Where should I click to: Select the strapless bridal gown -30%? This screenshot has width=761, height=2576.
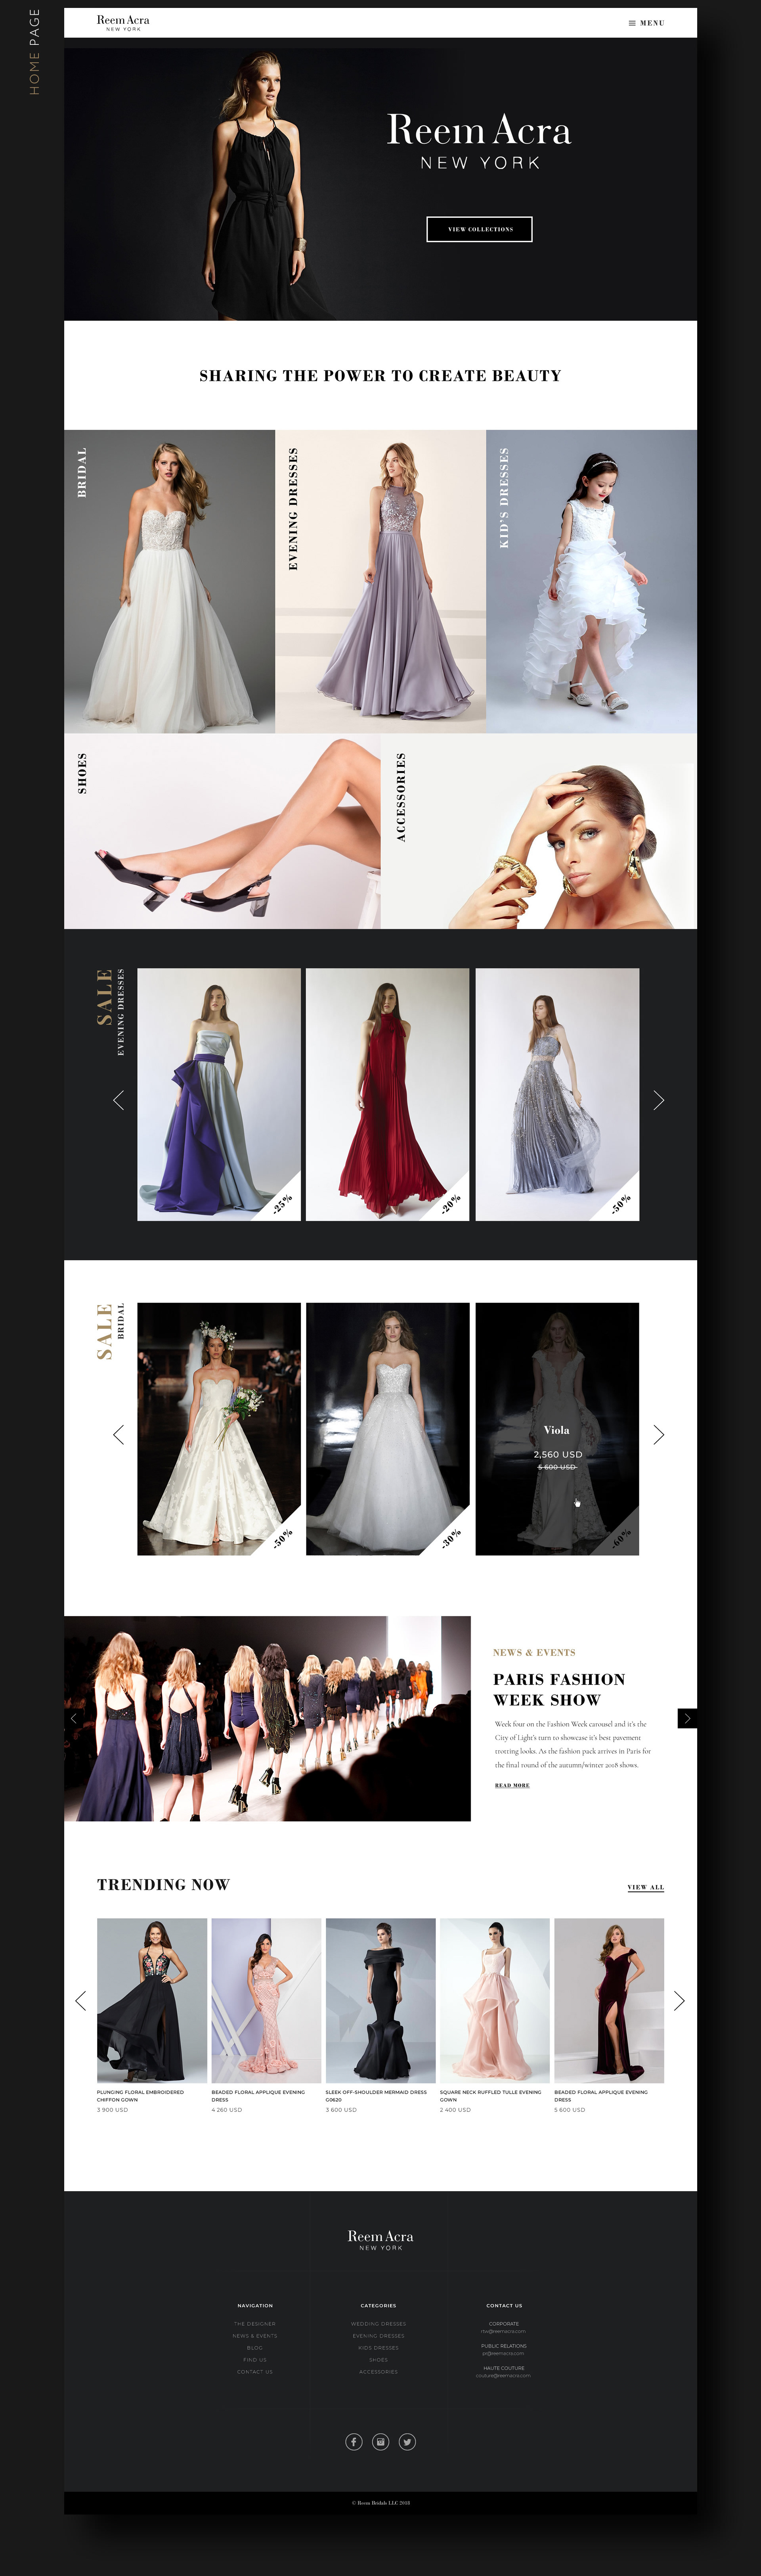tap(388, 1428)
